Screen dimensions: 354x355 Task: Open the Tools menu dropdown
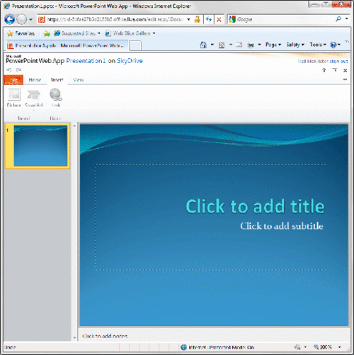tap(318, 45)
